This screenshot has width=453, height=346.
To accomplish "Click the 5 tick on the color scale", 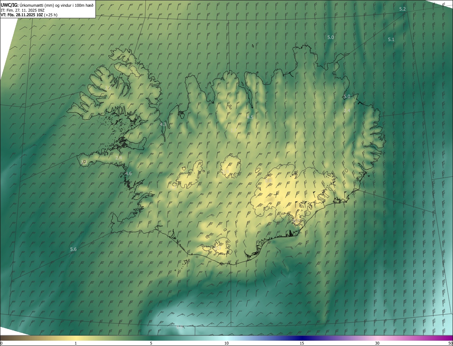I will pyautogui.click(x=151, y=343).
